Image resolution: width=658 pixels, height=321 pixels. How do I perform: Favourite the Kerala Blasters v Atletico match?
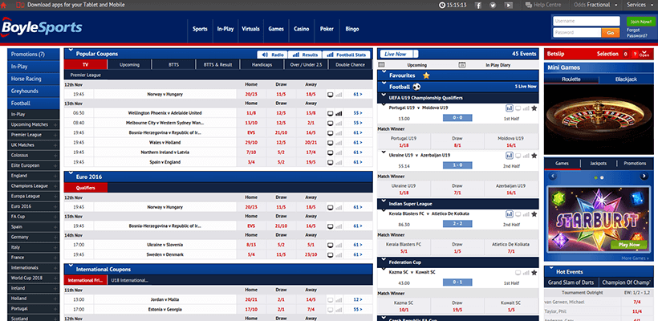click(534, 214)
